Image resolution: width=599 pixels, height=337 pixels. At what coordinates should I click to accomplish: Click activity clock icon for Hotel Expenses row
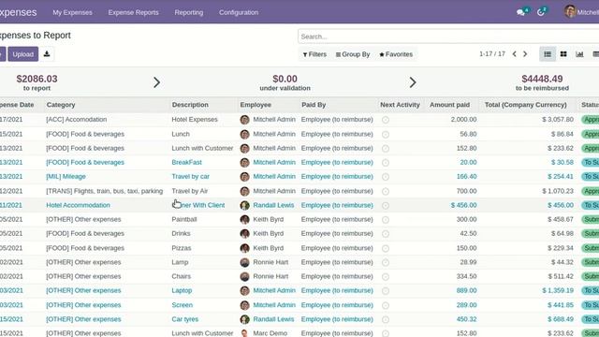click(386, 120)
